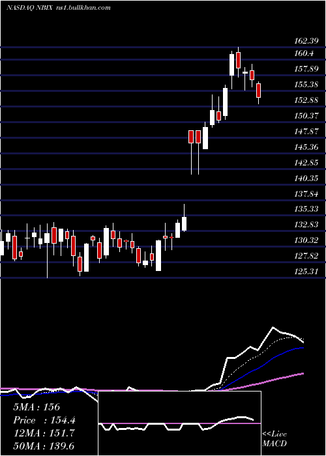Click the 50MA : 139.6 readout
This screenshot has width=326, height=456.
coord(45,446)
